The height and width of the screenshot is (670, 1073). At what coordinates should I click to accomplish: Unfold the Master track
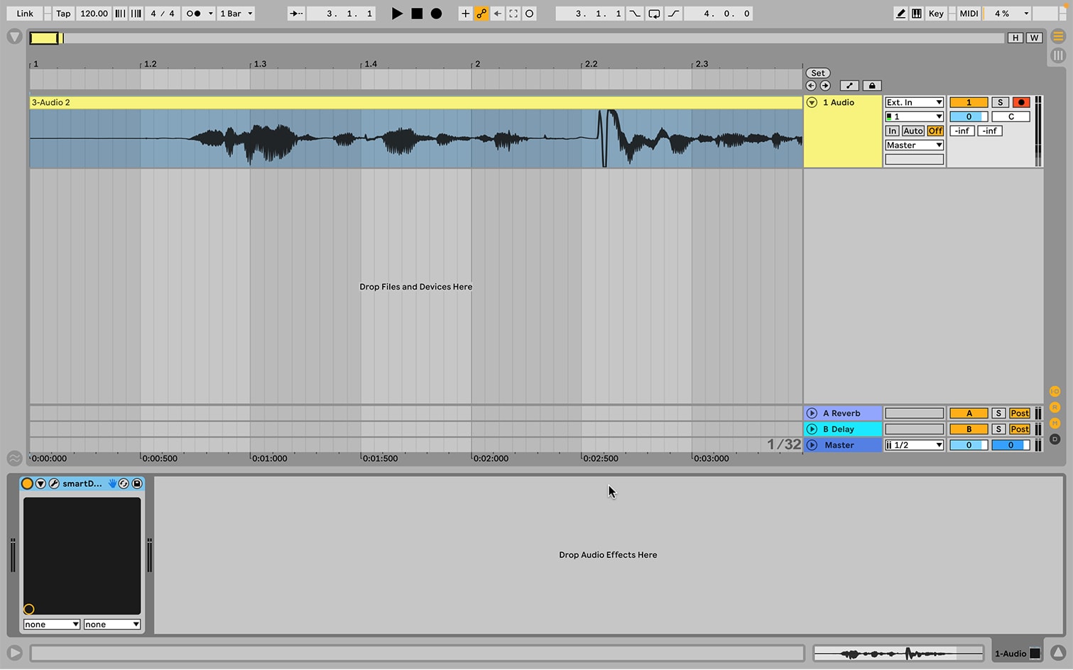(812, 445)
